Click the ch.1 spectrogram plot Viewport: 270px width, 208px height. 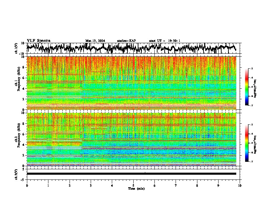click(131, 83)
